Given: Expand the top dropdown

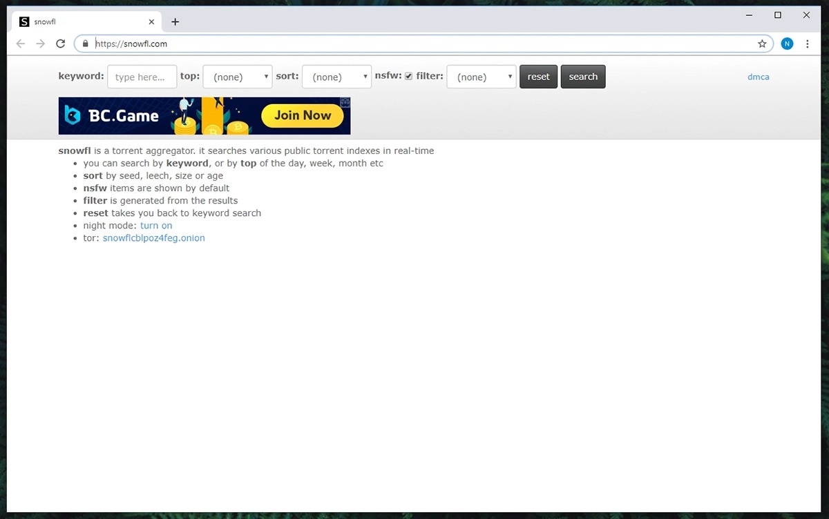Looking at the screenshot, I should coord(238,77).
